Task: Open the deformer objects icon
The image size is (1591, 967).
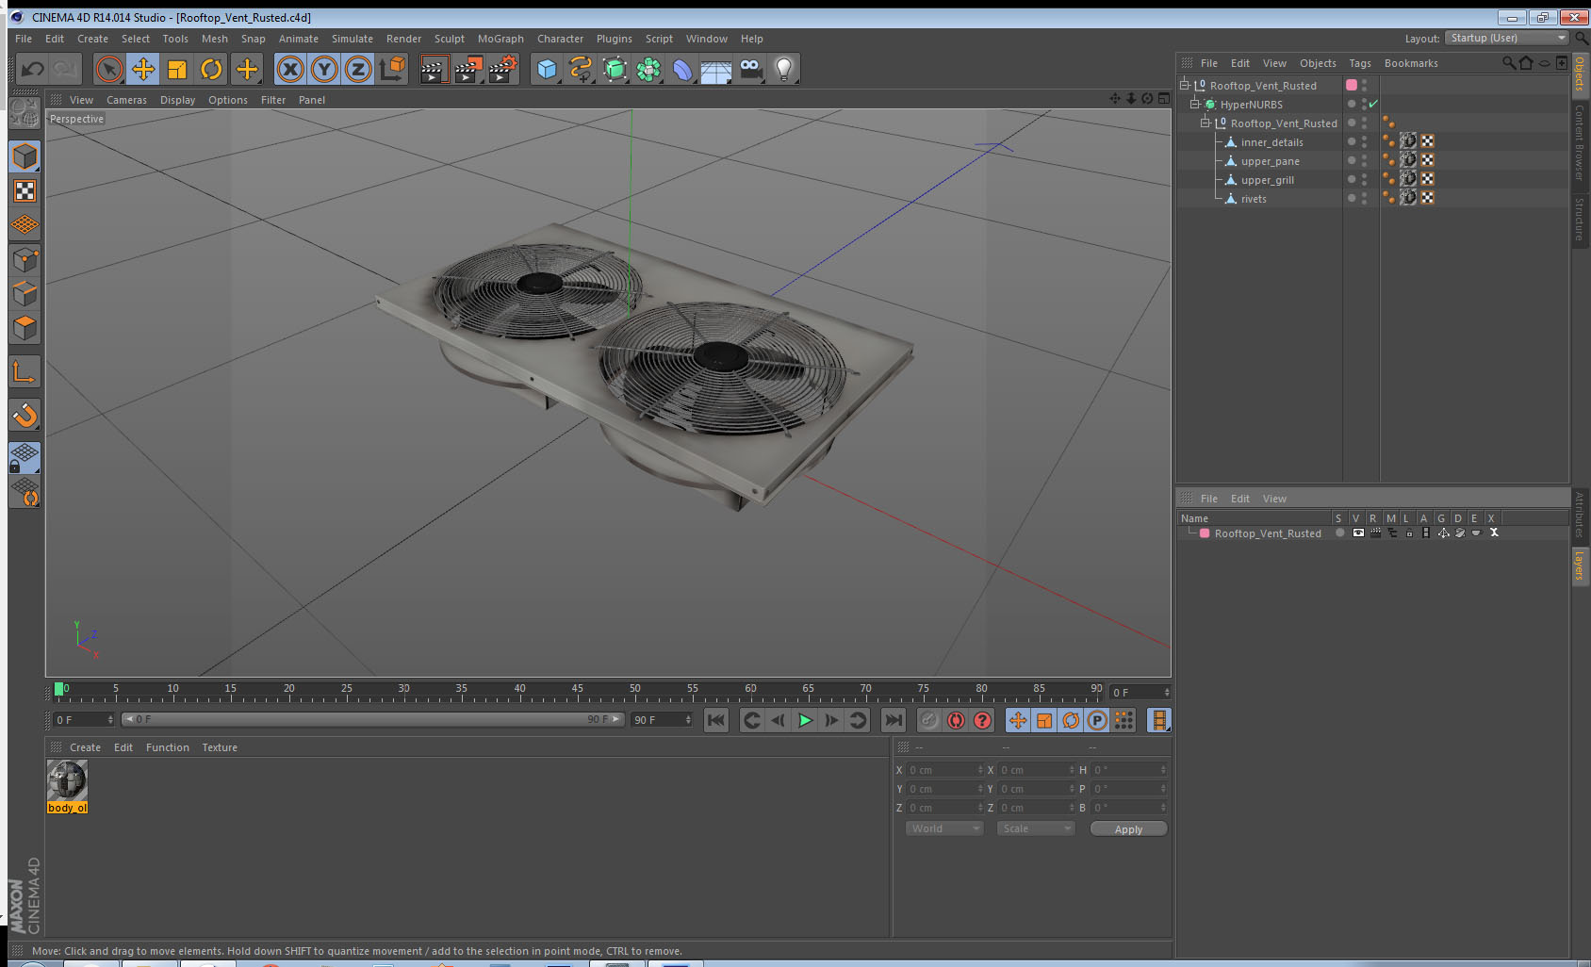Action: (x=682, y=69)
